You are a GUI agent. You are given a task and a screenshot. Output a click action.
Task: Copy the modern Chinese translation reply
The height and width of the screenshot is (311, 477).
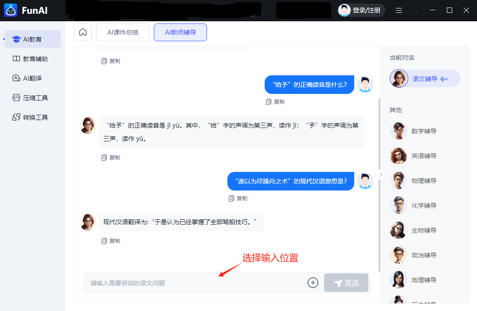pyautogui.click(x=111, y=241)
